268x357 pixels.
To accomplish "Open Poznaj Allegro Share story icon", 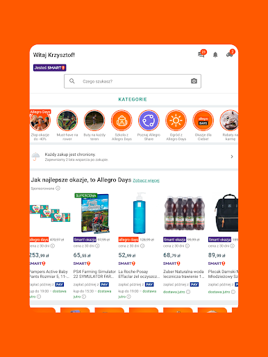I will 149,121.
